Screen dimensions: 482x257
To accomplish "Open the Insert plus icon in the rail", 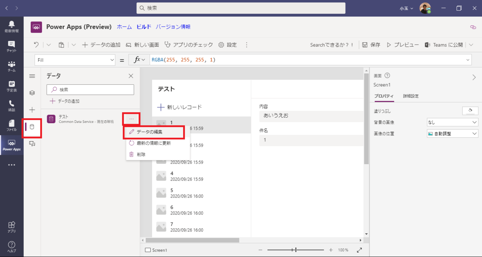I will [32, 110].
